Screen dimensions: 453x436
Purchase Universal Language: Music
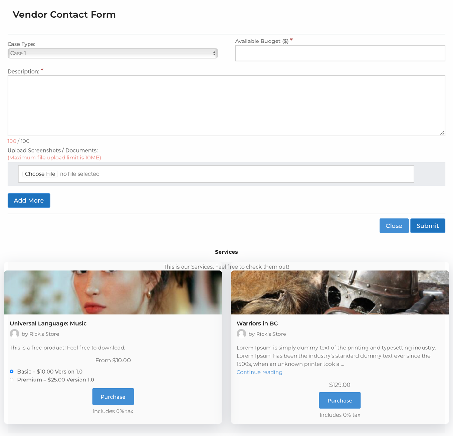(x=113, y=397)
